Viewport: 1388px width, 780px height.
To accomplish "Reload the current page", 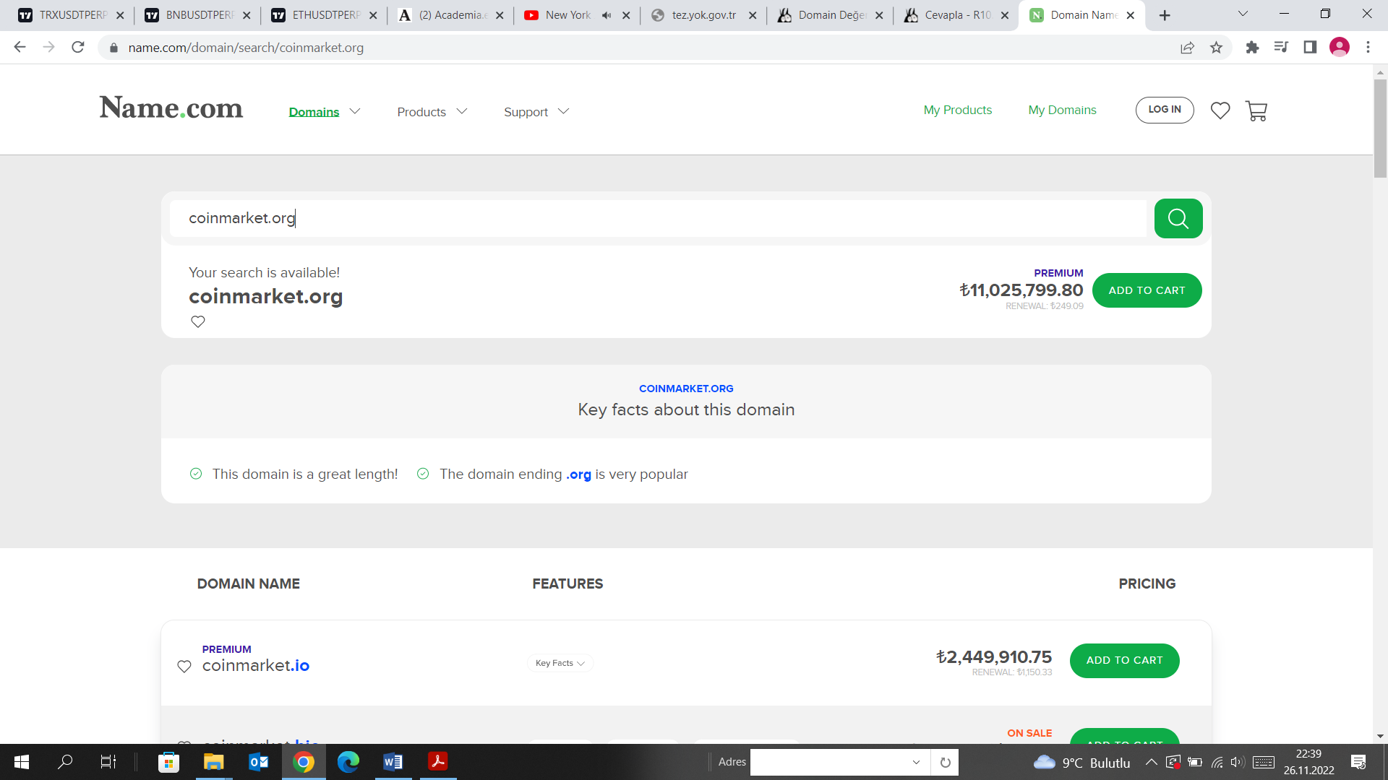I will (78, 47).
